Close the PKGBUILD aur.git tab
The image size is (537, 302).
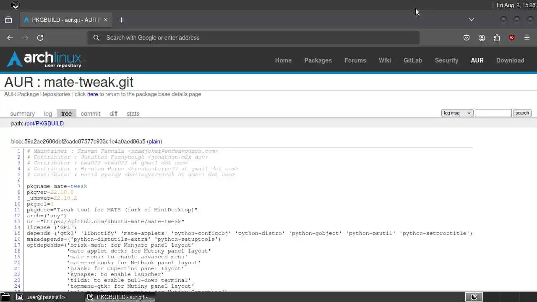tap(106, 20)
